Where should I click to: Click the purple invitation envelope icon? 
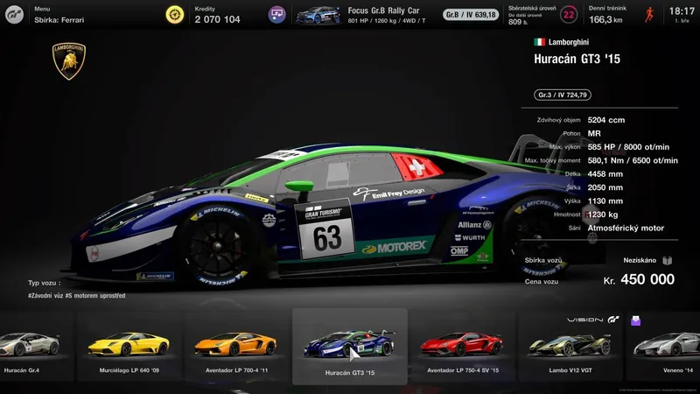click(636, 320)
